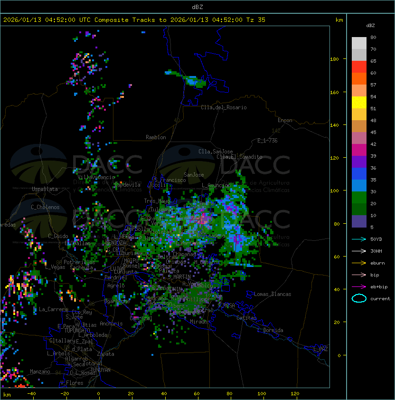The width and height of the screenshot is (395, 400).
Task: Click the 'Encon' map label
Action: pyautogui.click(x=285, y=120)
